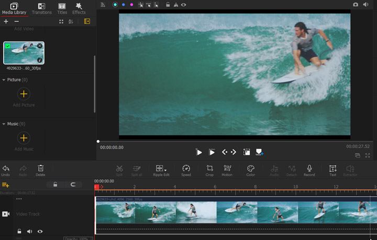Viewport: 377px width, 240px height.
Task: Select the surfing video thumbnail in library
Action: pos(24,53)
